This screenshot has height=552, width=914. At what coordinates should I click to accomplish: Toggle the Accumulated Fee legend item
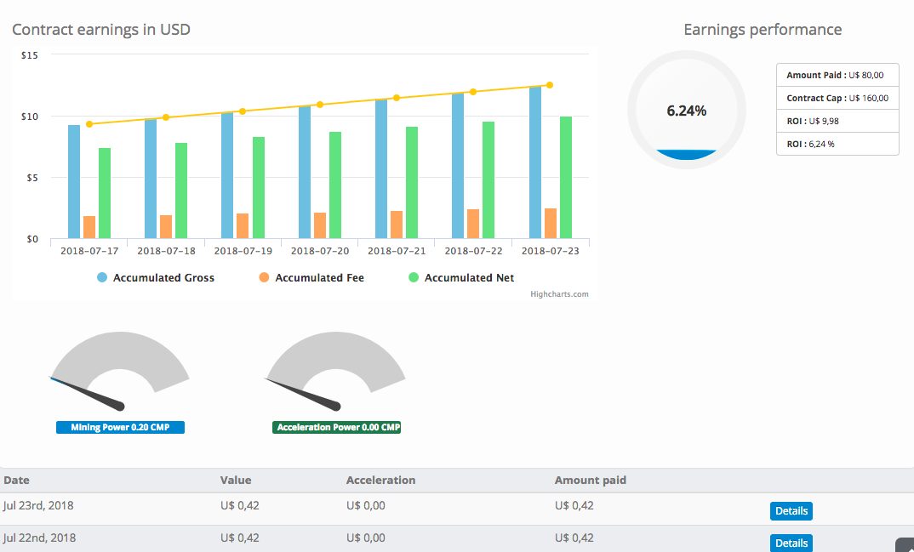[311, 277]
